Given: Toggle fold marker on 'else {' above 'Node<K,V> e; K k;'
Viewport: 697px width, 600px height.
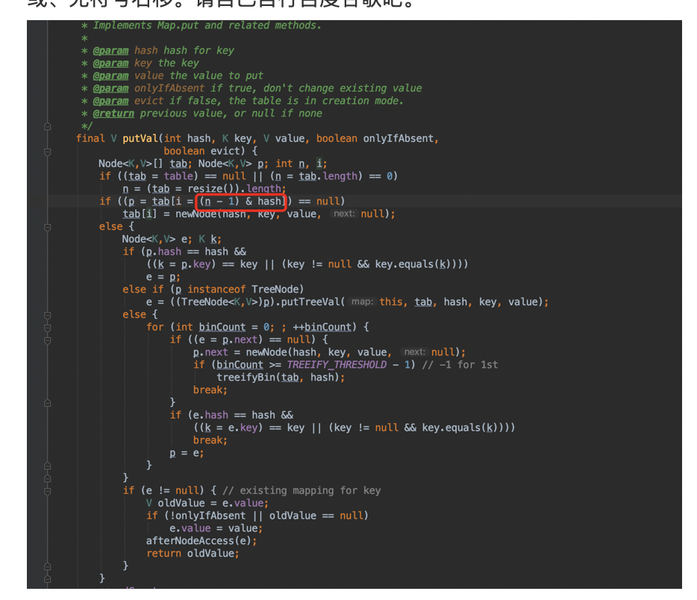Looking at the screenshot, I should click(x=48, y=228).
